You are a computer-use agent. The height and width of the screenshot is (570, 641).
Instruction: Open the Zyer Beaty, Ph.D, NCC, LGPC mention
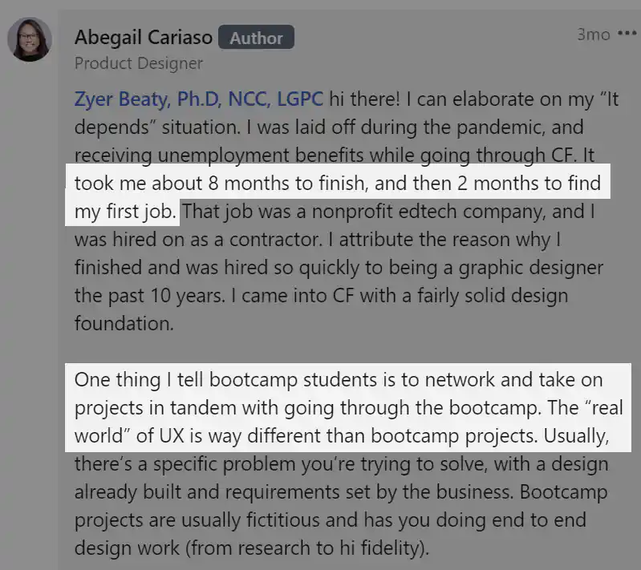(x=199, y=99)
